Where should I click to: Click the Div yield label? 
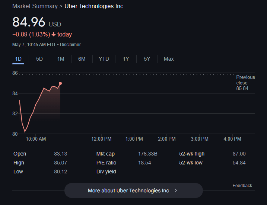(106, 172)
